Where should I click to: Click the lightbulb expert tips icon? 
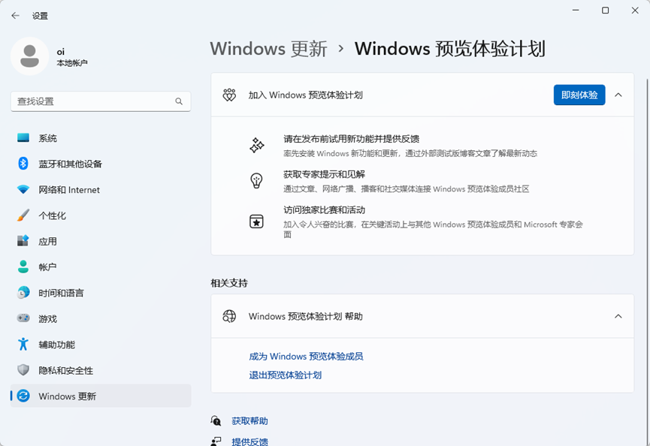(256, 181)
